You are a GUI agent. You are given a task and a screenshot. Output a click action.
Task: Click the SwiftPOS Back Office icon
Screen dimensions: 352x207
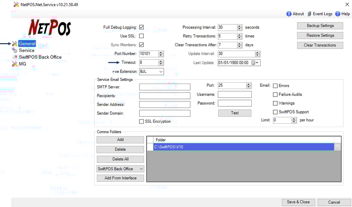(x=15, y=57)
